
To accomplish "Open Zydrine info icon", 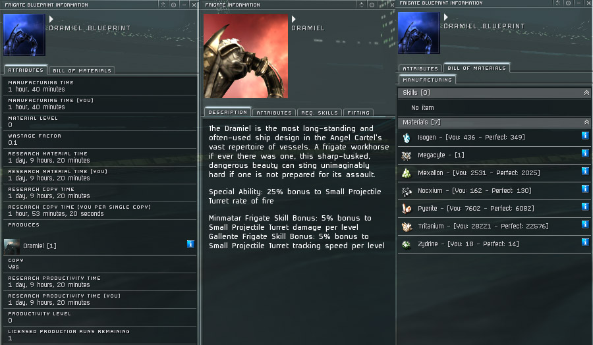I will [x=584, y=242].
